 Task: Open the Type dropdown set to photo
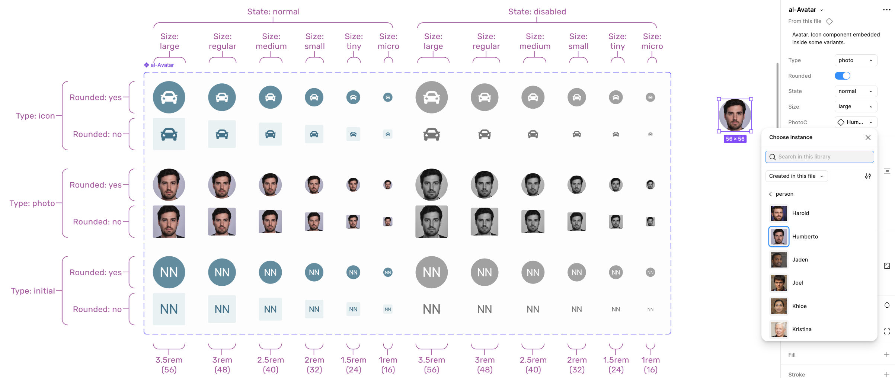(x=856, y=60)
